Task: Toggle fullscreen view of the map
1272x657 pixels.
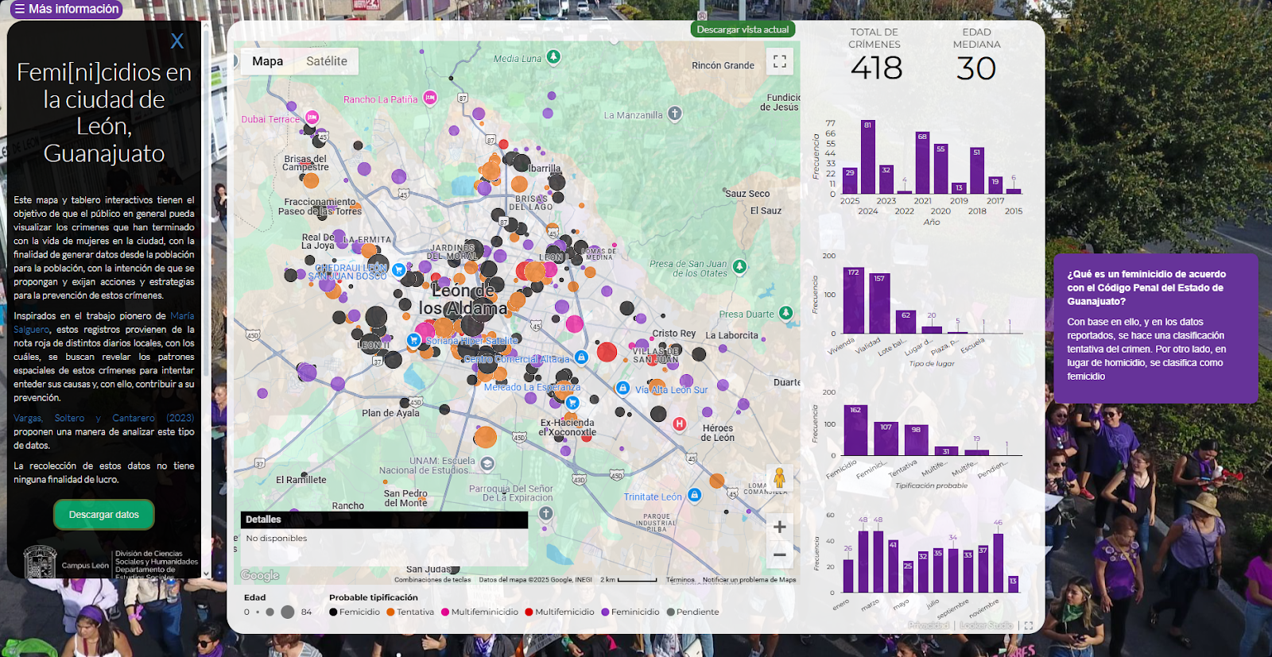Action: (780, 61)
